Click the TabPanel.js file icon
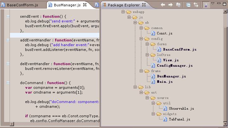The width and height of the screenshot is (228, 128). 165,119
